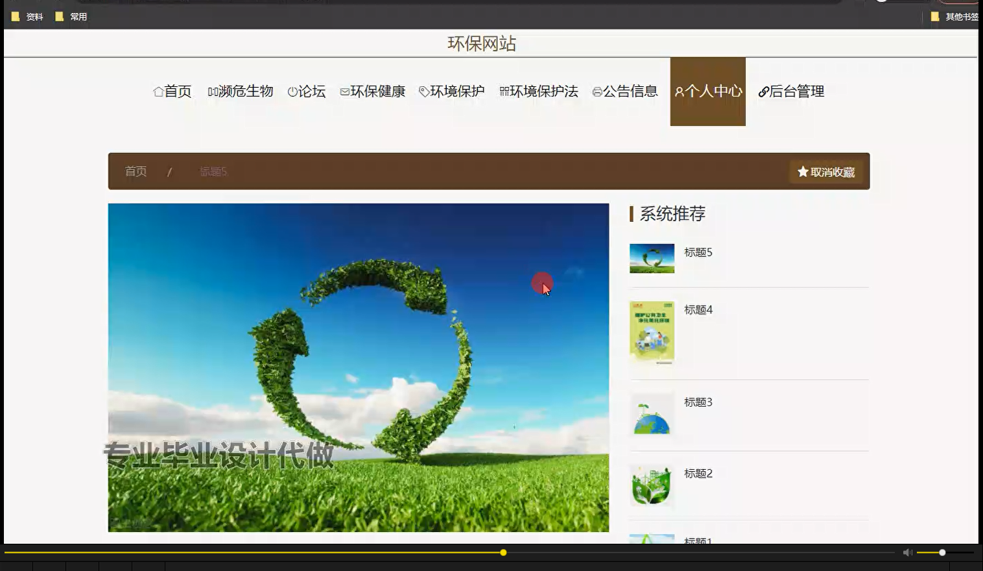Expand the 系统推荐 recommendations section
983x571 pixels.
pyautogui.click(x=672, y=214)
